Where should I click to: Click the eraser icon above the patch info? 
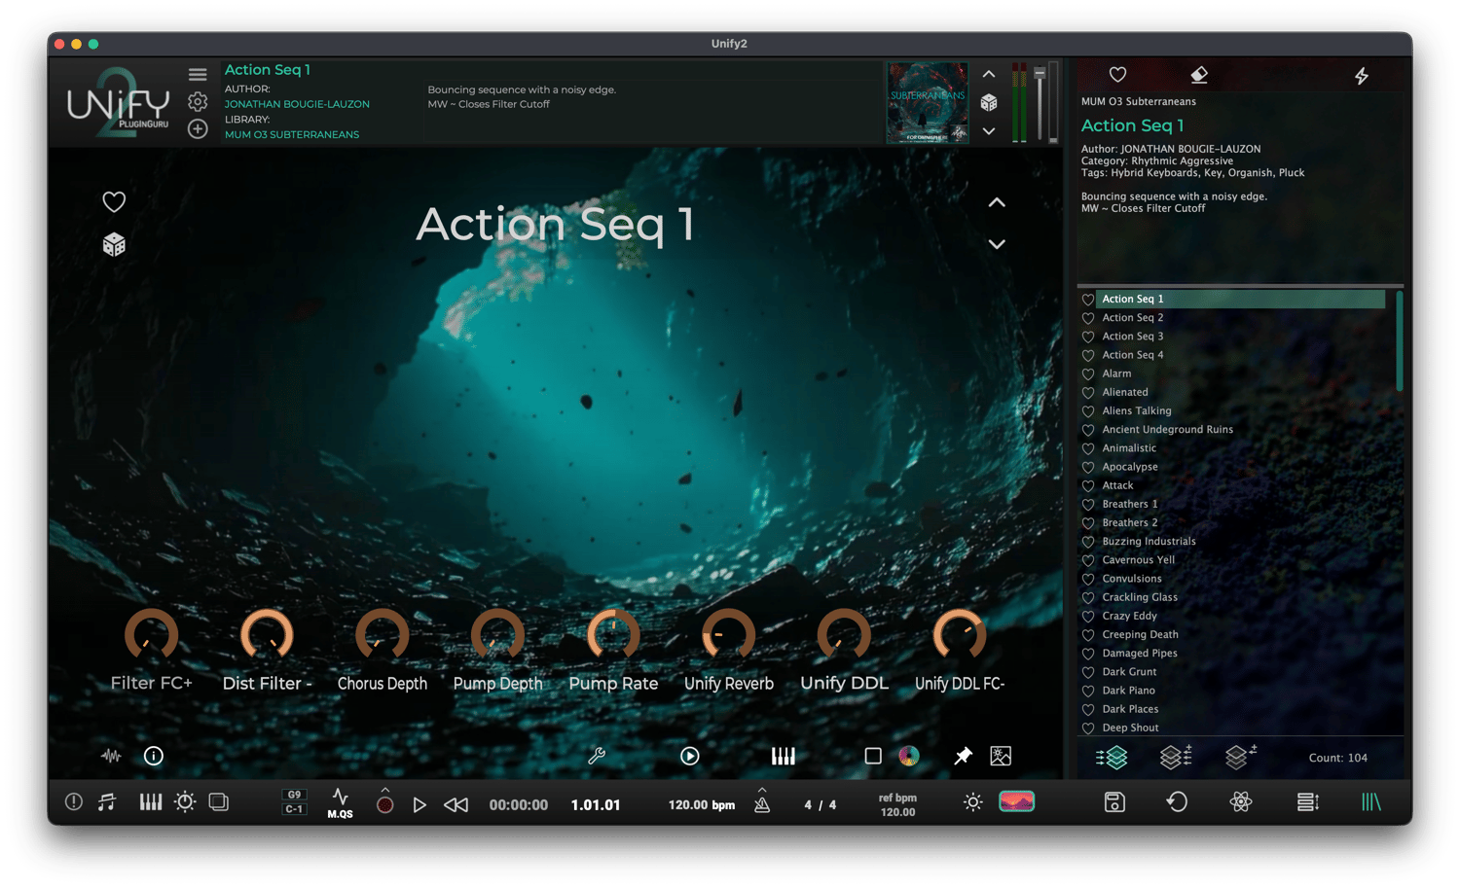click(1199, 75)
